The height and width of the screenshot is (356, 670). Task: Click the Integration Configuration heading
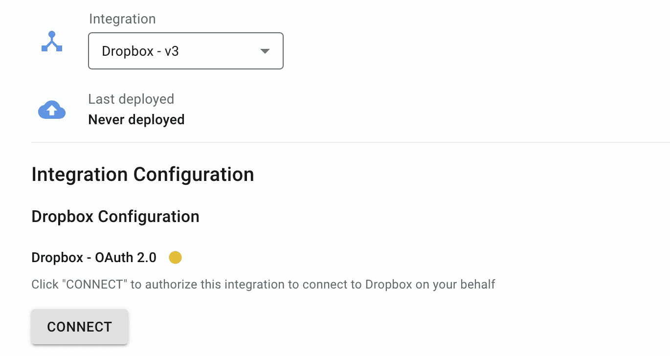point(143,175)
